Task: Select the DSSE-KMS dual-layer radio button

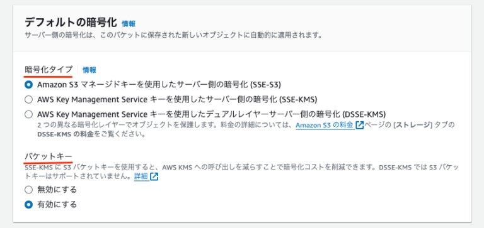Action: (x=28, y=114)
